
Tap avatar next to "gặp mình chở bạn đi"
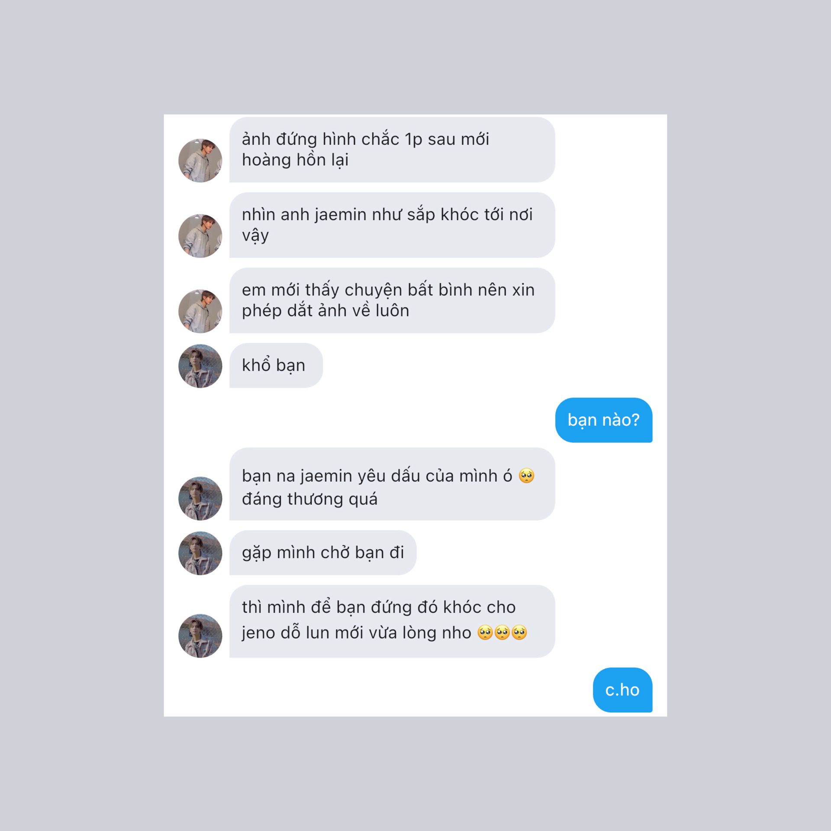click(200, 553)
